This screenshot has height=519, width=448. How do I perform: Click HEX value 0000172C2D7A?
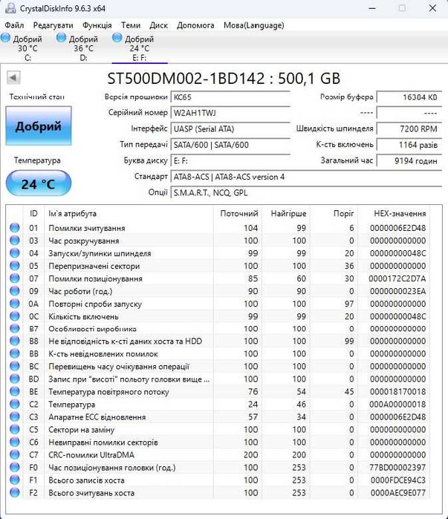coord(397,278)
